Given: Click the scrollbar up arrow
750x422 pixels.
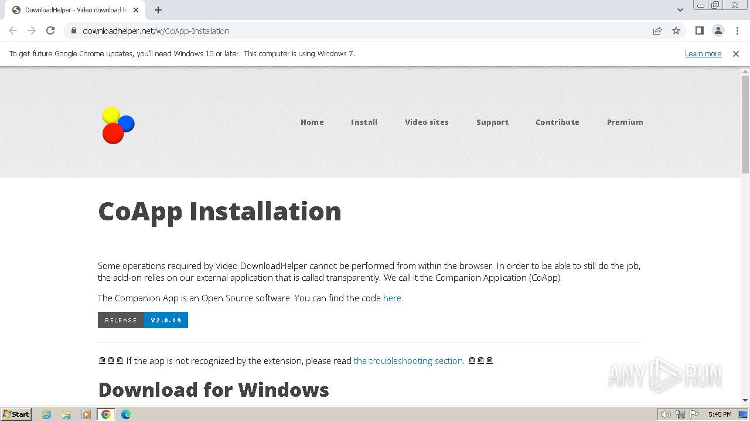Looking at the screenshot, I should click(745, 71).
